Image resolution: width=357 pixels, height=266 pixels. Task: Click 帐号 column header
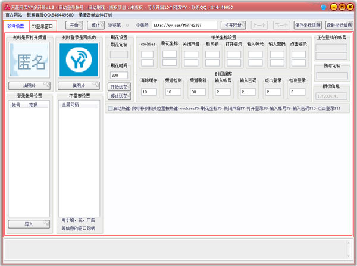pyautogui.click(x=16, y=105)
